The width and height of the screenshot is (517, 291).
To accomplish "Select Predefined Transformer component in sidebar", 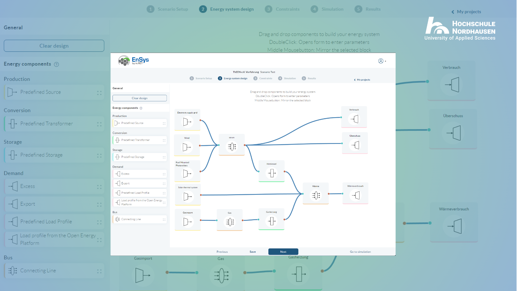I will 139,140.
